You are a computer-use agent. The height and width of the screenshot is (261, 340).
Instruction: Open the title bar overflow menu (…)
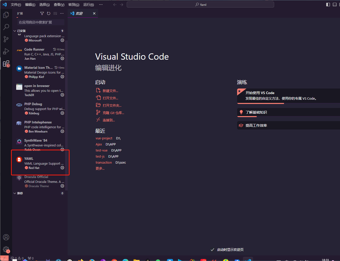click(101, 5)
